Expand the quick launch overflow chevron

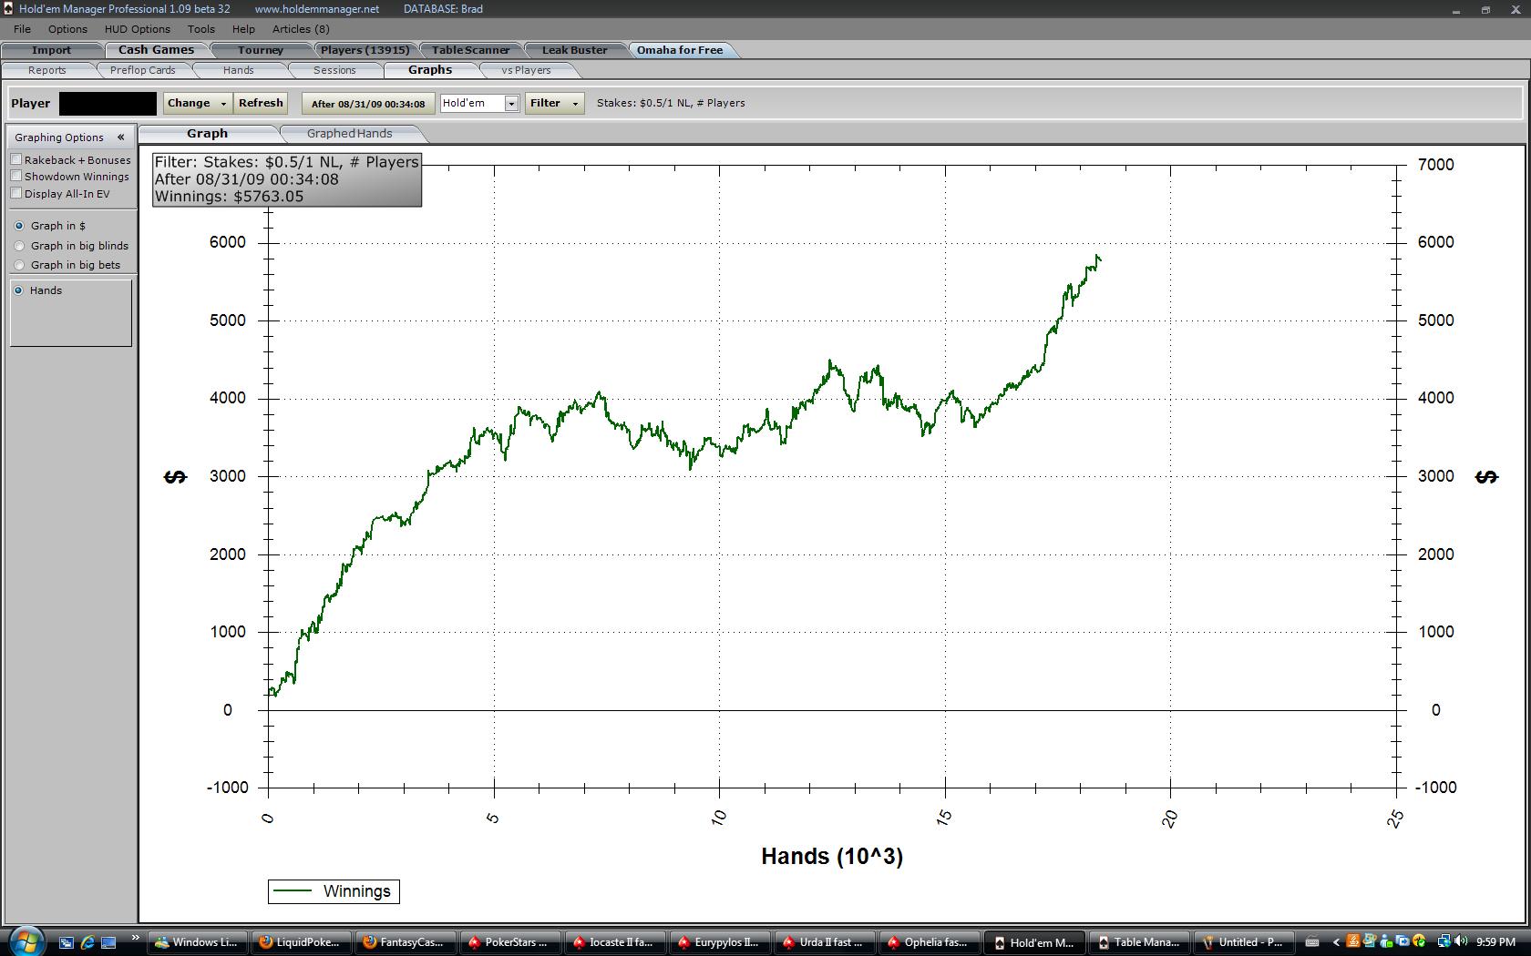coord(135,938)
